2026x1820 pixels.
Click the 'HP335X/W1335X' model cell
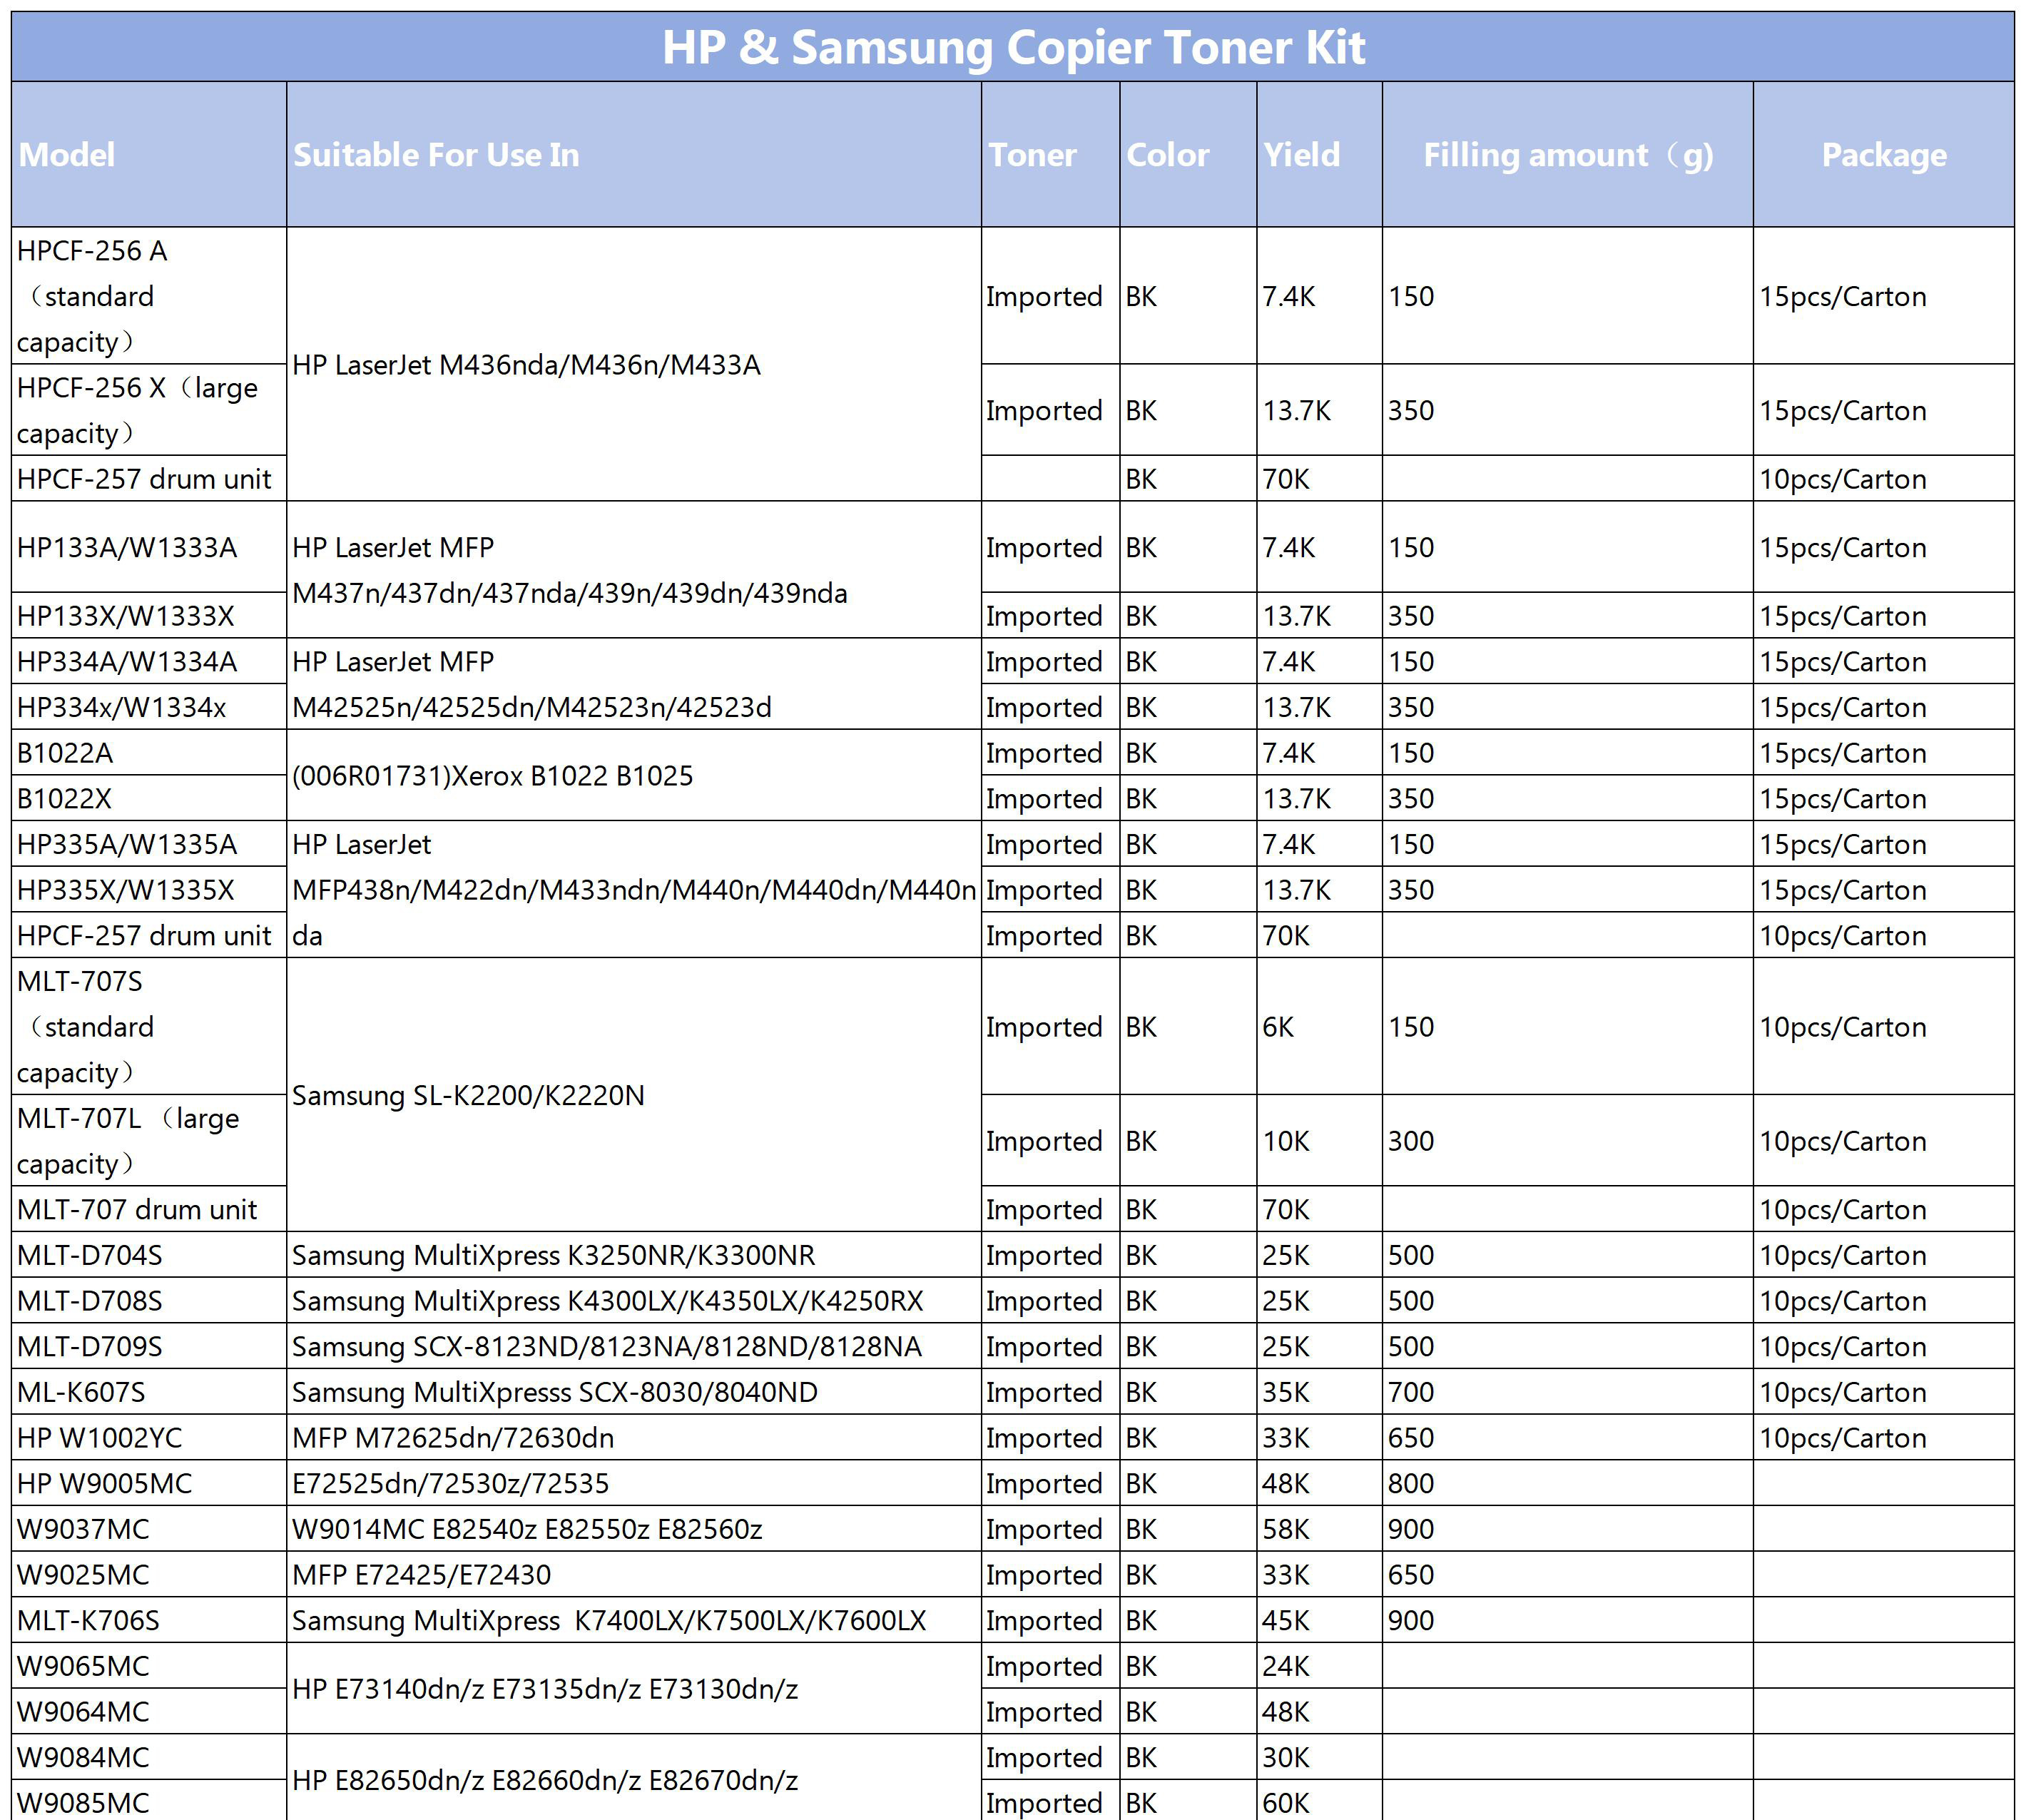point(149,890)
